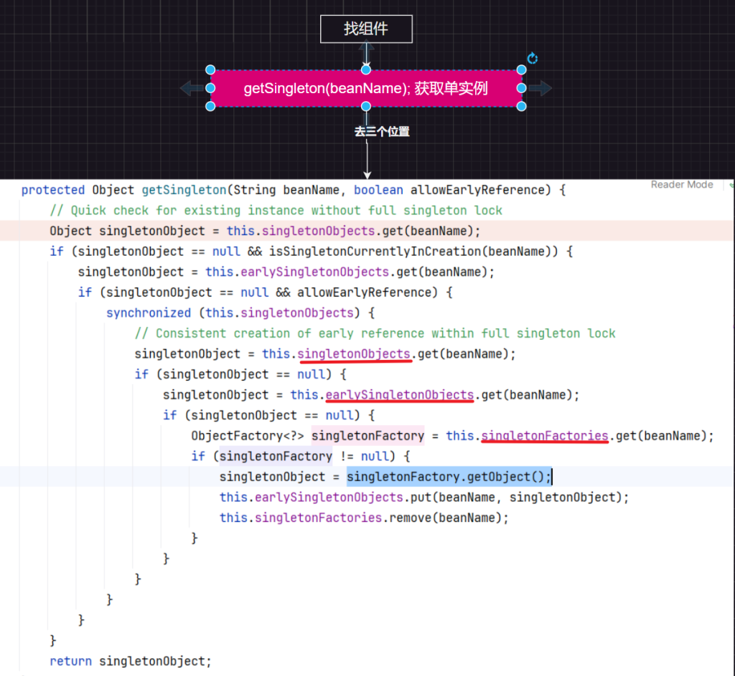Select the pink getSingleton(beanName) shape
This screenshot has height=676, width=735.
point(366,88)
